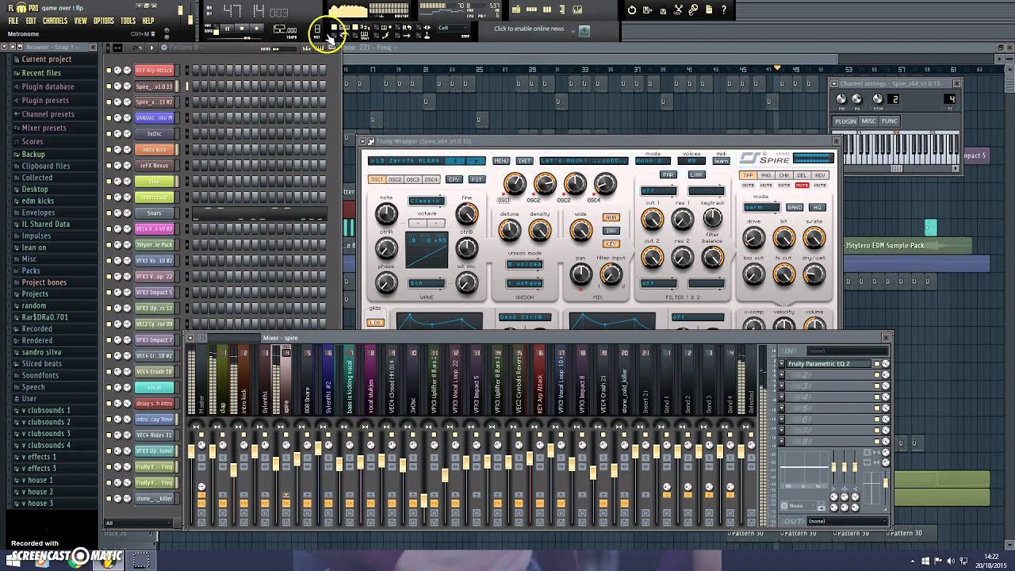The height and width of the screenshot is (571, 1015).
Task: Toggle mute LED for 3xOsc channel
Action: click(x=109, y=133)
